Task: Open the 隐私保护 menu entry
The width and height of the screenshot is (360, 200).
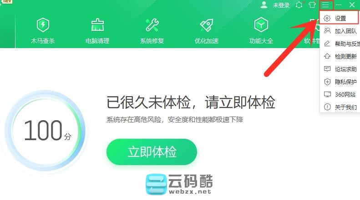Action: pos(340,82)
